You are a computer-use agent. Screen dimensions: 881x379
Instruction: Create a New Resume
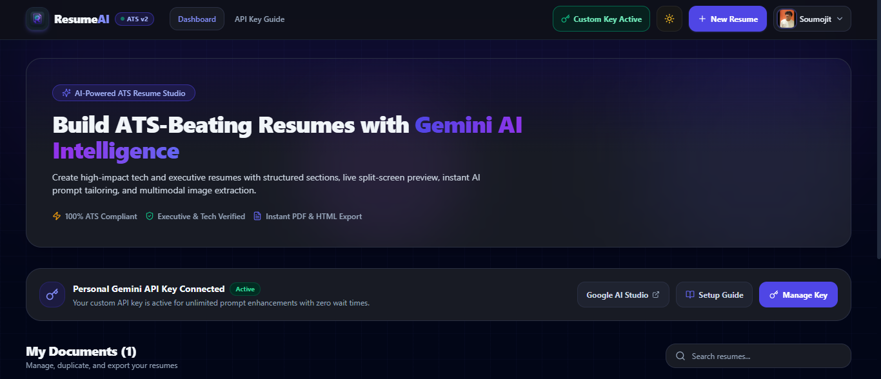[728, 19]
